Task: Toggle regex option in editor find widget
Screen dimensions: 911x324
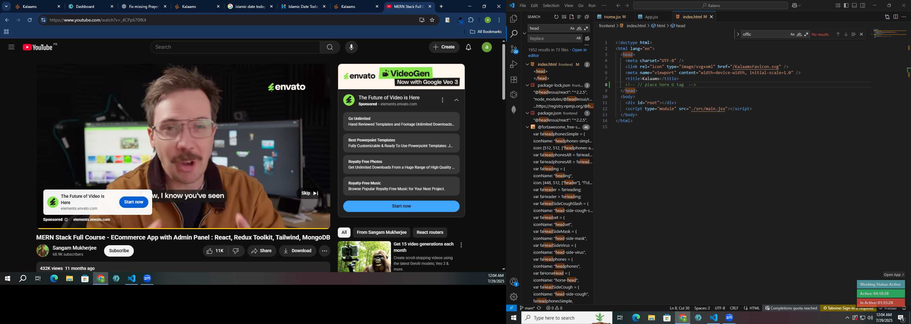Action: coord(806,34)
